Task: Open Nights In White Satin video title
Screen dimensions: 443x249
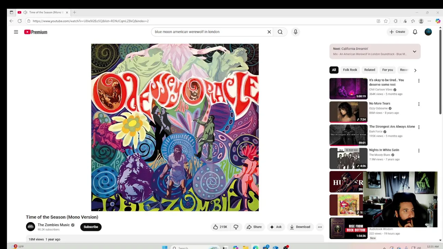Action: (x=384, y=150)
